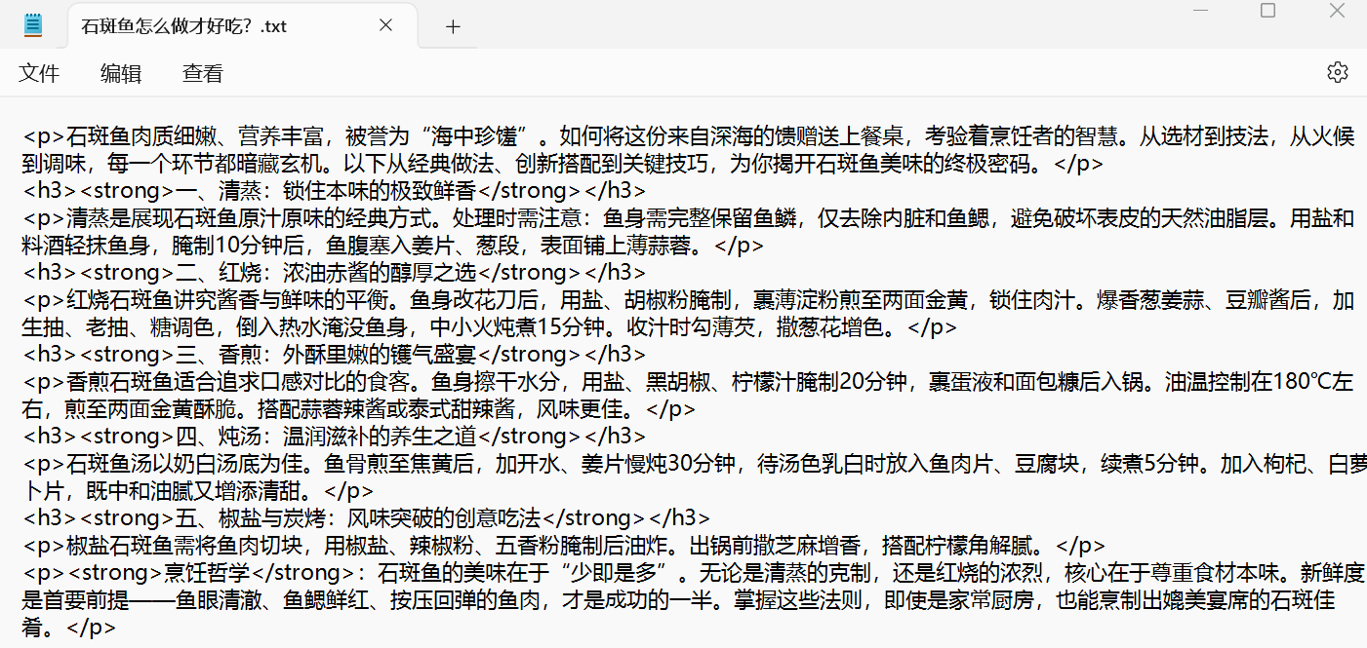
Task: Close the Notepad window
Action: coord(1337,11)
